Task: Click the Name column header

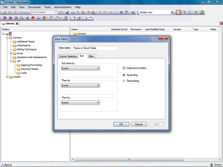Action: 90,29
